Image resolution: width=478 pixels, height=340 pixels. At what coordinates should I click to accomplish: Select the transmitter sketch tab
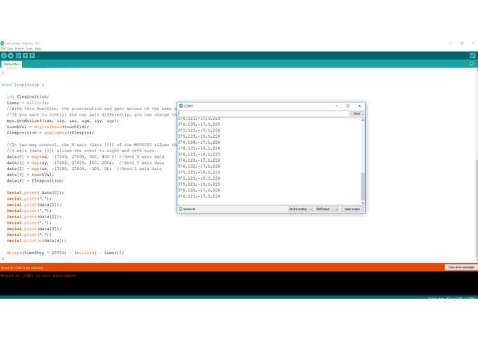point(12,64)
